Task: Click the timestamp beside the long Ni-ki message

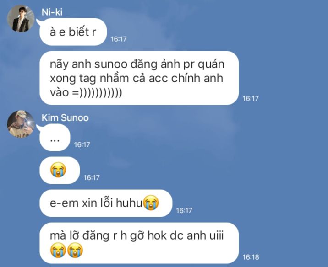Action: pos(251,98)
